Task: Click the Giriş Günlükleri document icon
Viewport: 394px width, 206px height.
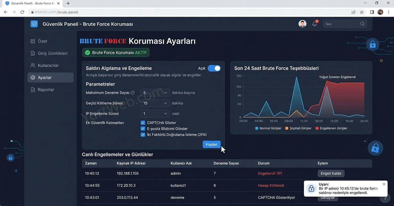Action: (x=33, y=53)
